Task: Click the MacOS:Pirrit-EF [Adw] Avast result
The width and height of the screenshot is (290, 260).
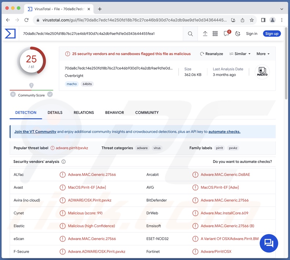Action: (x=87, y=187)
